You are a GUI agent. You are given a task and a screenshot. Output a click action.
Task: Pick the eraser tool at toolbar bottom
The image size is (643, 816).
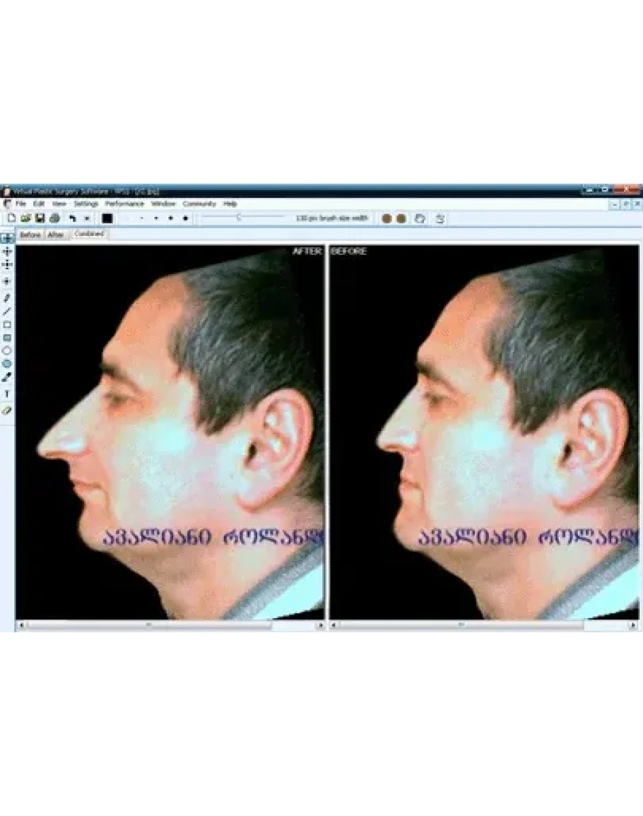coord(7,410)
